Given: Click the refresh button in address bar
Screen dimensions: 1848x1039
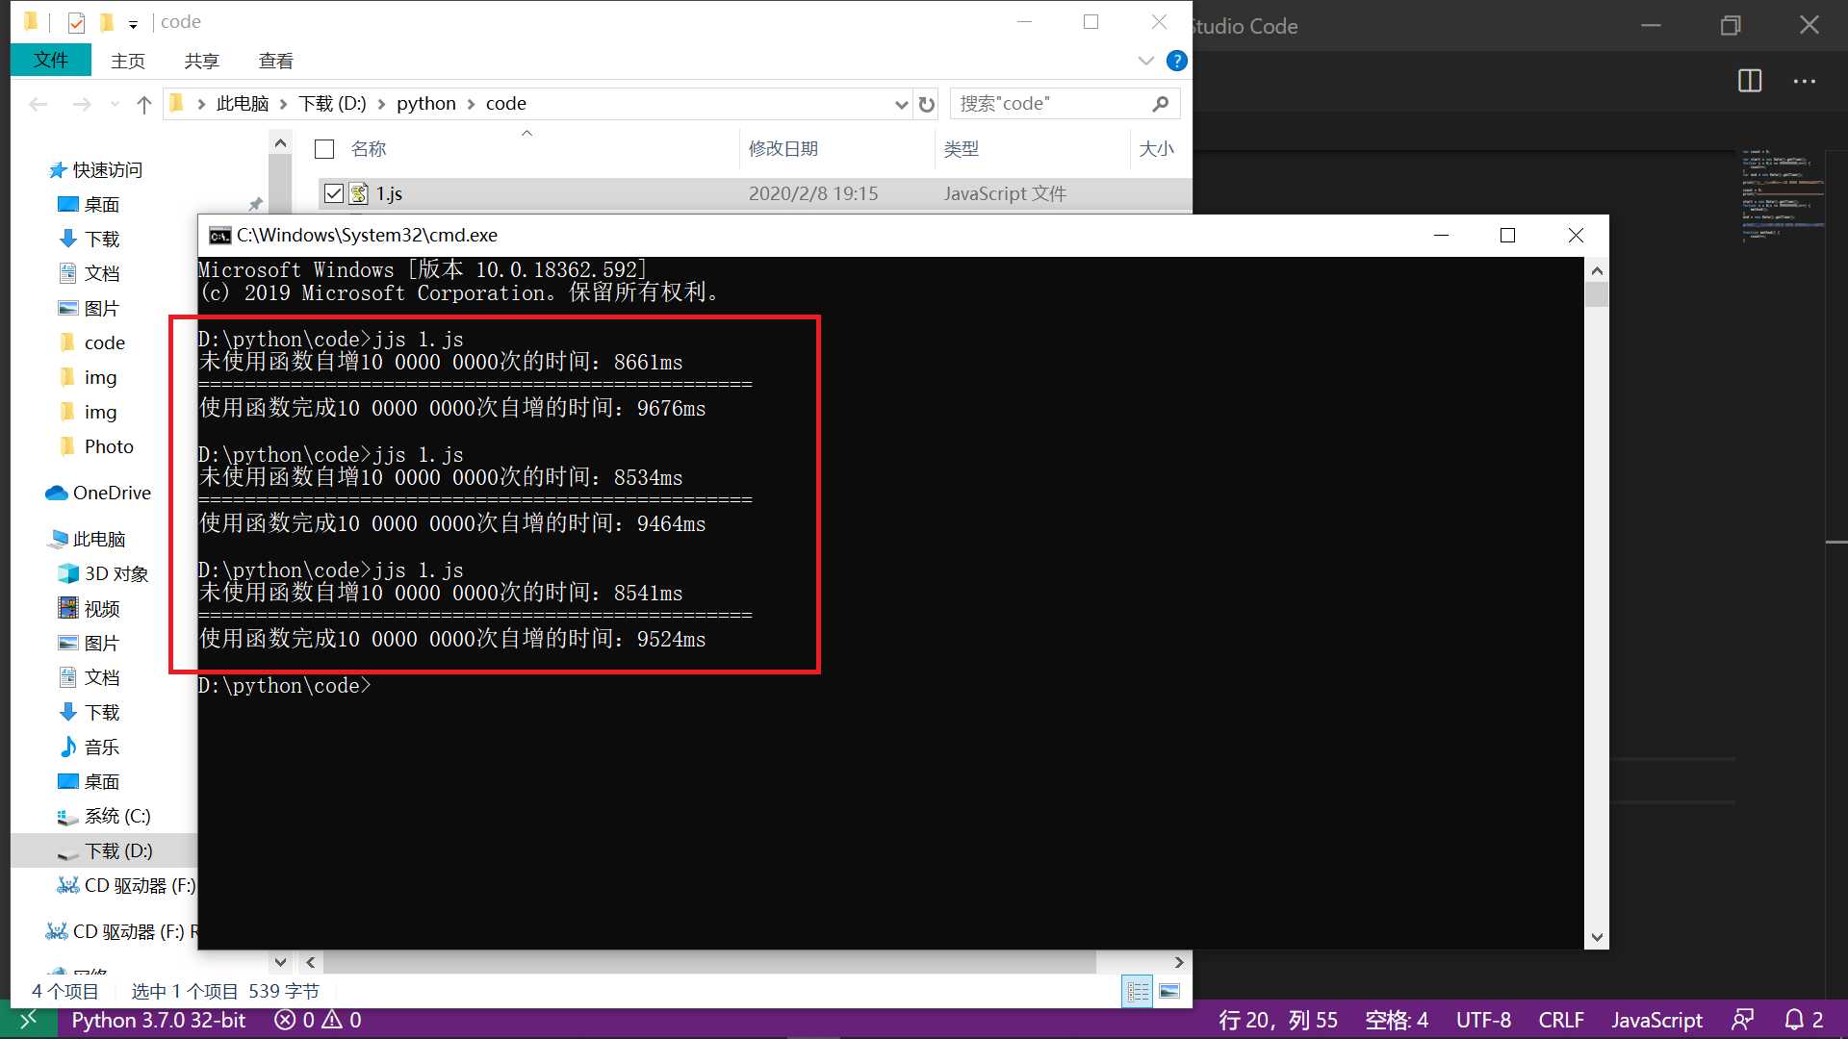Looking at the screenshot, I should click(x=926, y=104).
